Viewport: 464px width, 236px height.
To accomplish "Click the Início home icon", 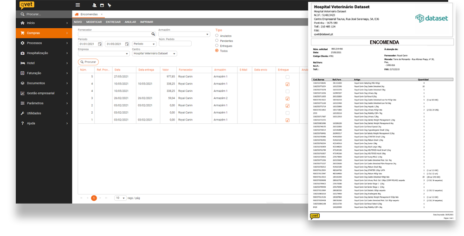I will [22, 23].
